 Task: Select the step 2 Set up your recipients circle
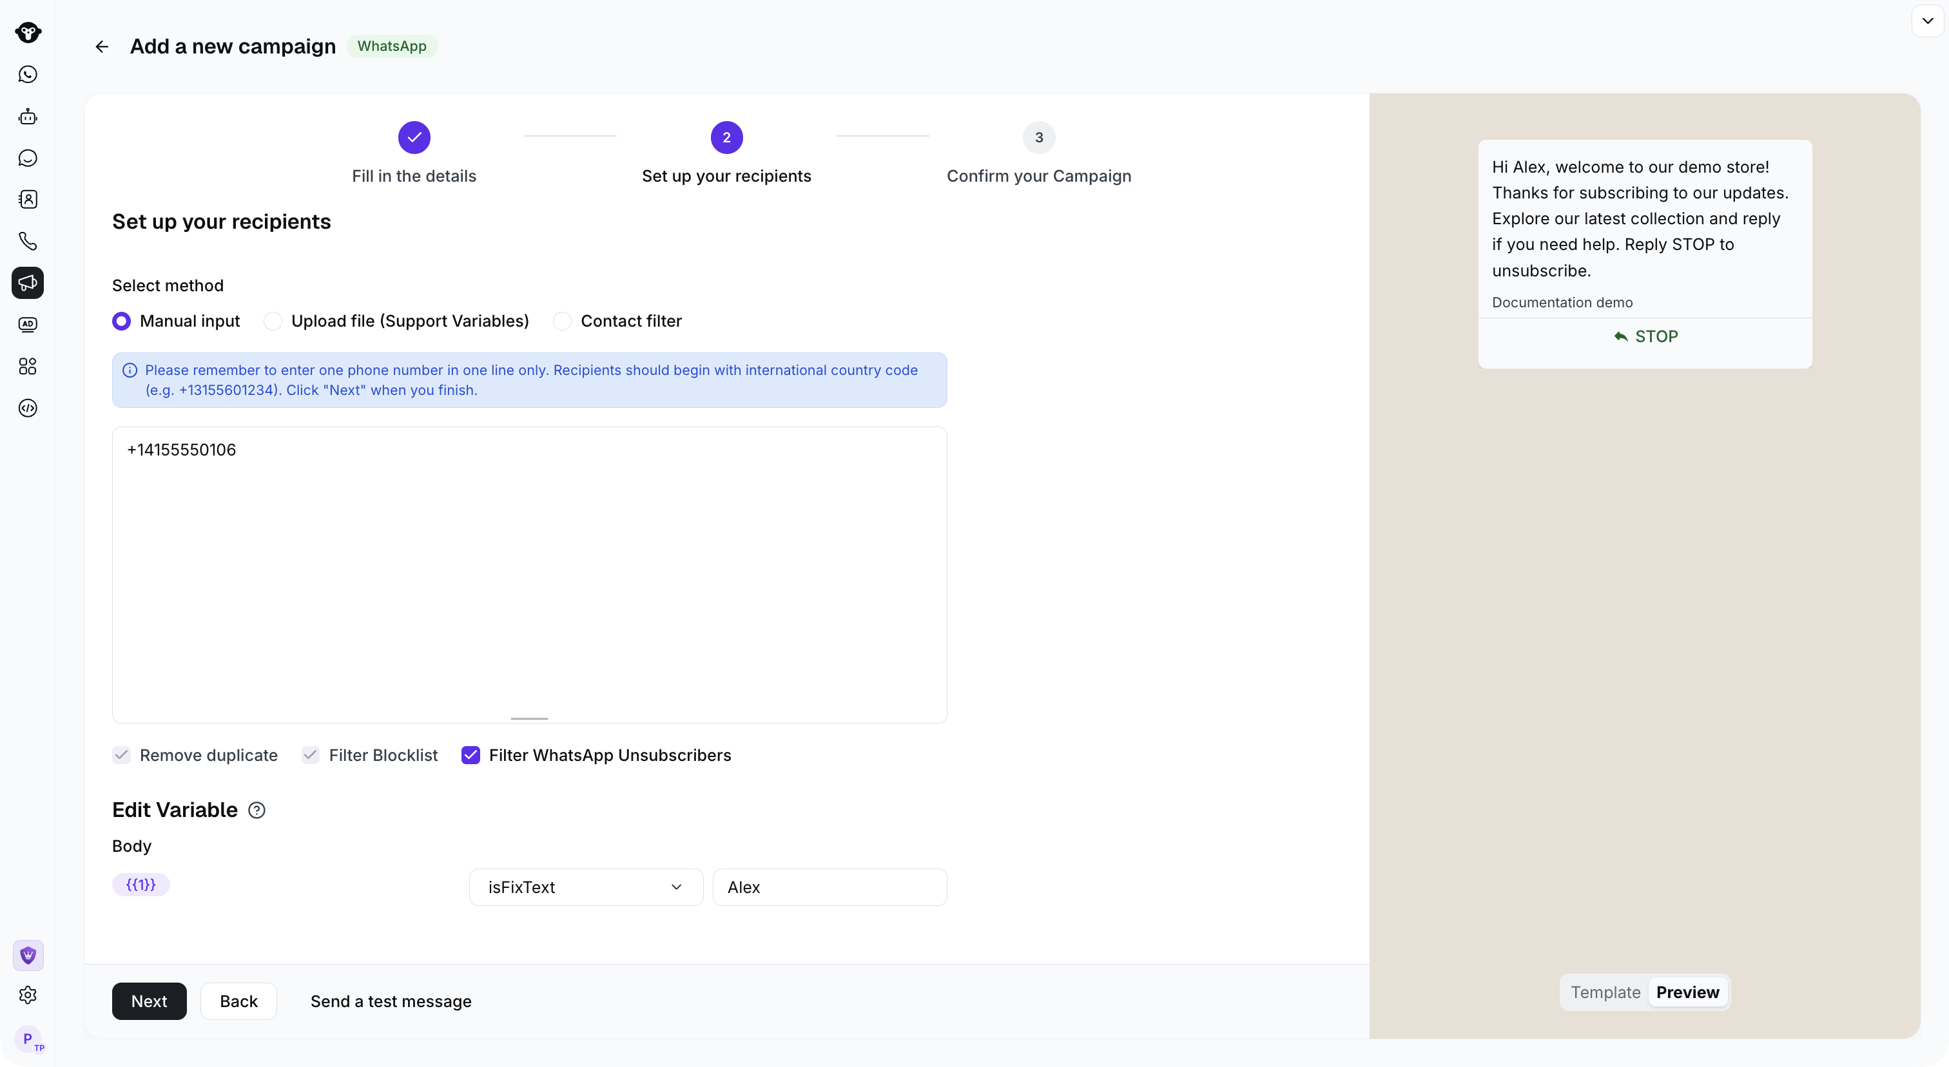[726, 138]
